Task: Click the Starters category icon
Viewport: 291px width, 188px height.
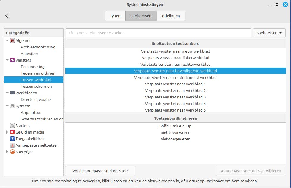Action: pos(13,126)
